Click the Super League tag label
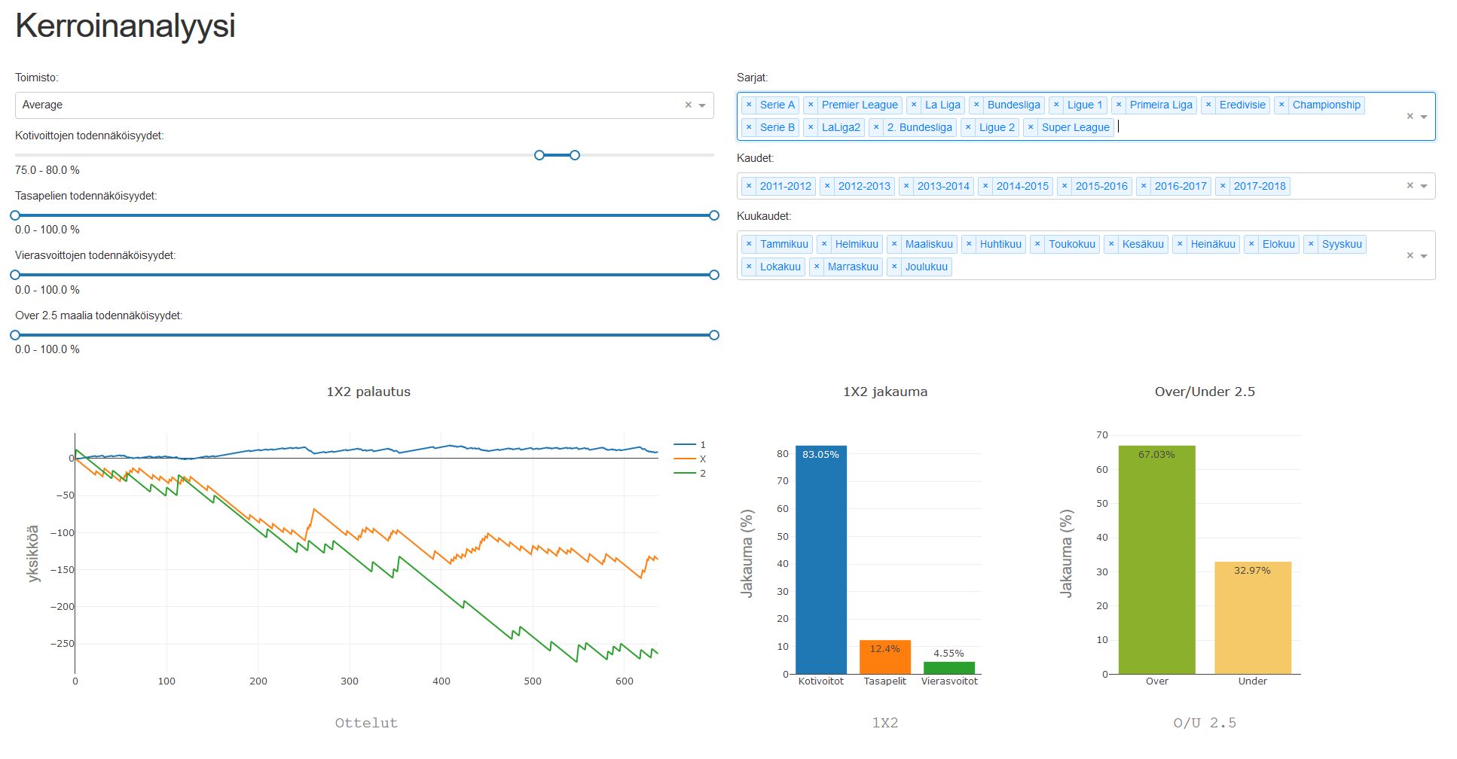The height and width of the screenshot is (759, 1457). pyautogui.click(x=1075, y=127)
